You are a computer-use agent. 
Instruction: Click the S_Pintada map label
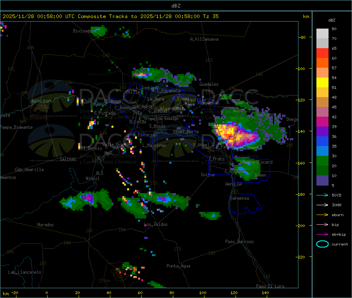pyautogui.click(x=104, y=113)
